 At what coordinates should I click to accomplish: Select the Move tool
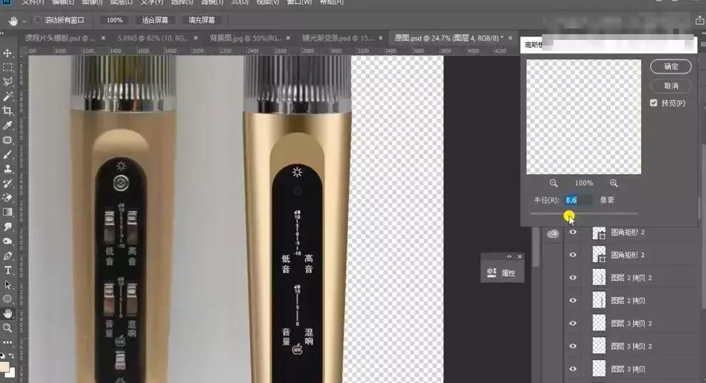(8, 53)
